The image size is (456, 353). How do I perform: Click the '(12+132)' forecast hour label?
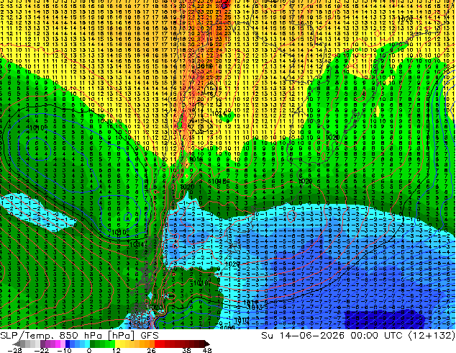pos(432,336)
